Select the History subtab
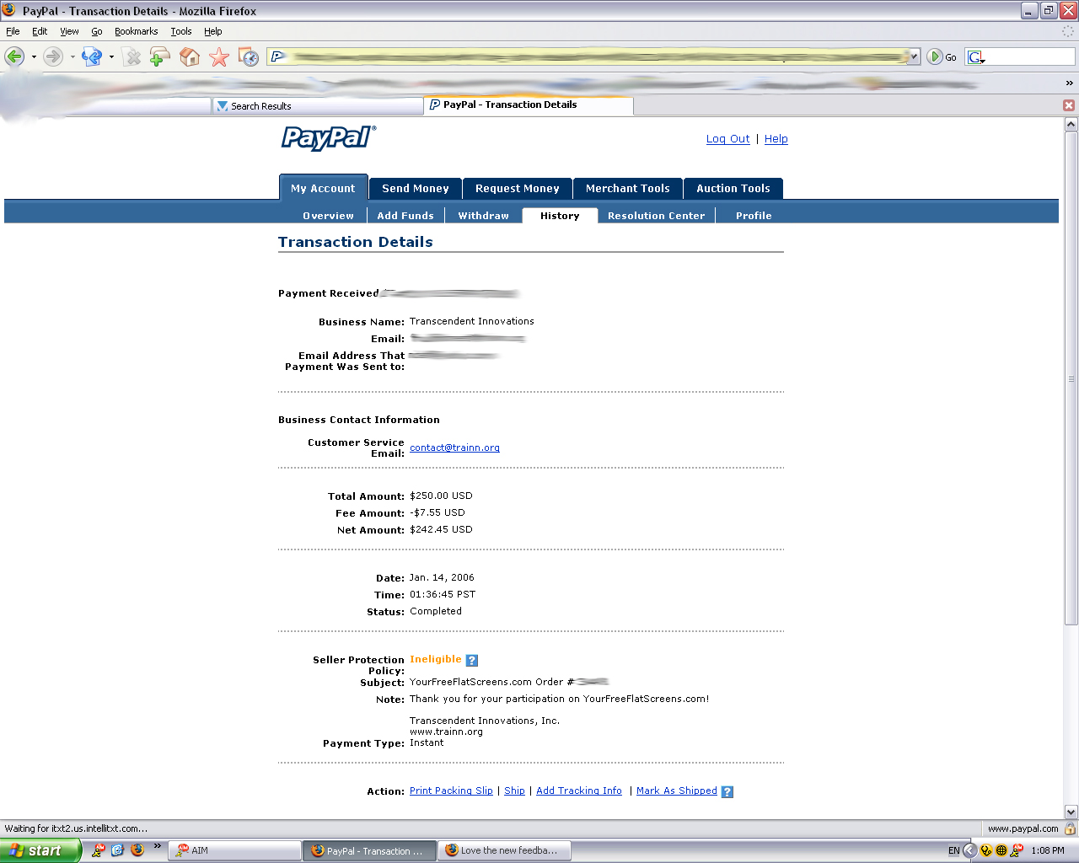 [x=560, y=216]
